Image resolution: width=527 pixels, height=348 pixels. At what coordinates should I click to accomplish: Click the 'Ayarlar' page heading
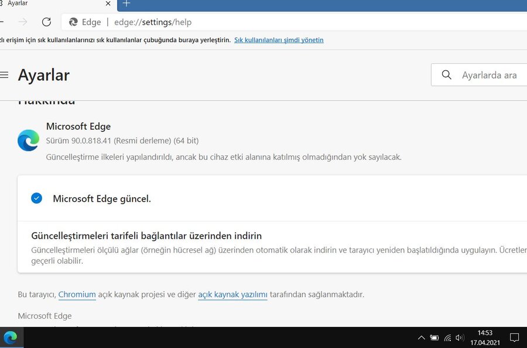point(44,75)
